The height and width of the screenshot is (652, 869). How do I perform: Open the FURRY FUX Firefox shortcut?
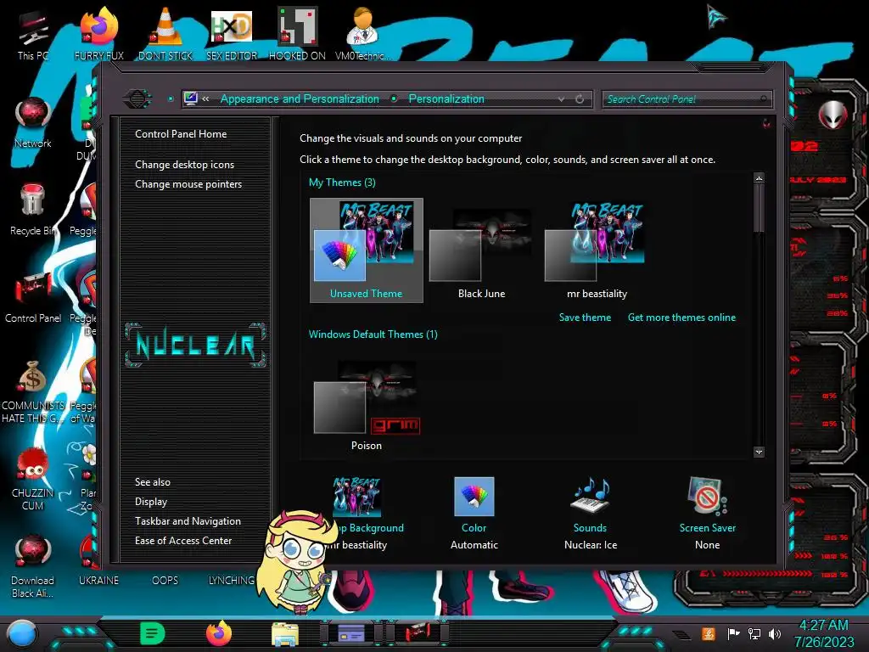coord(99,34)
